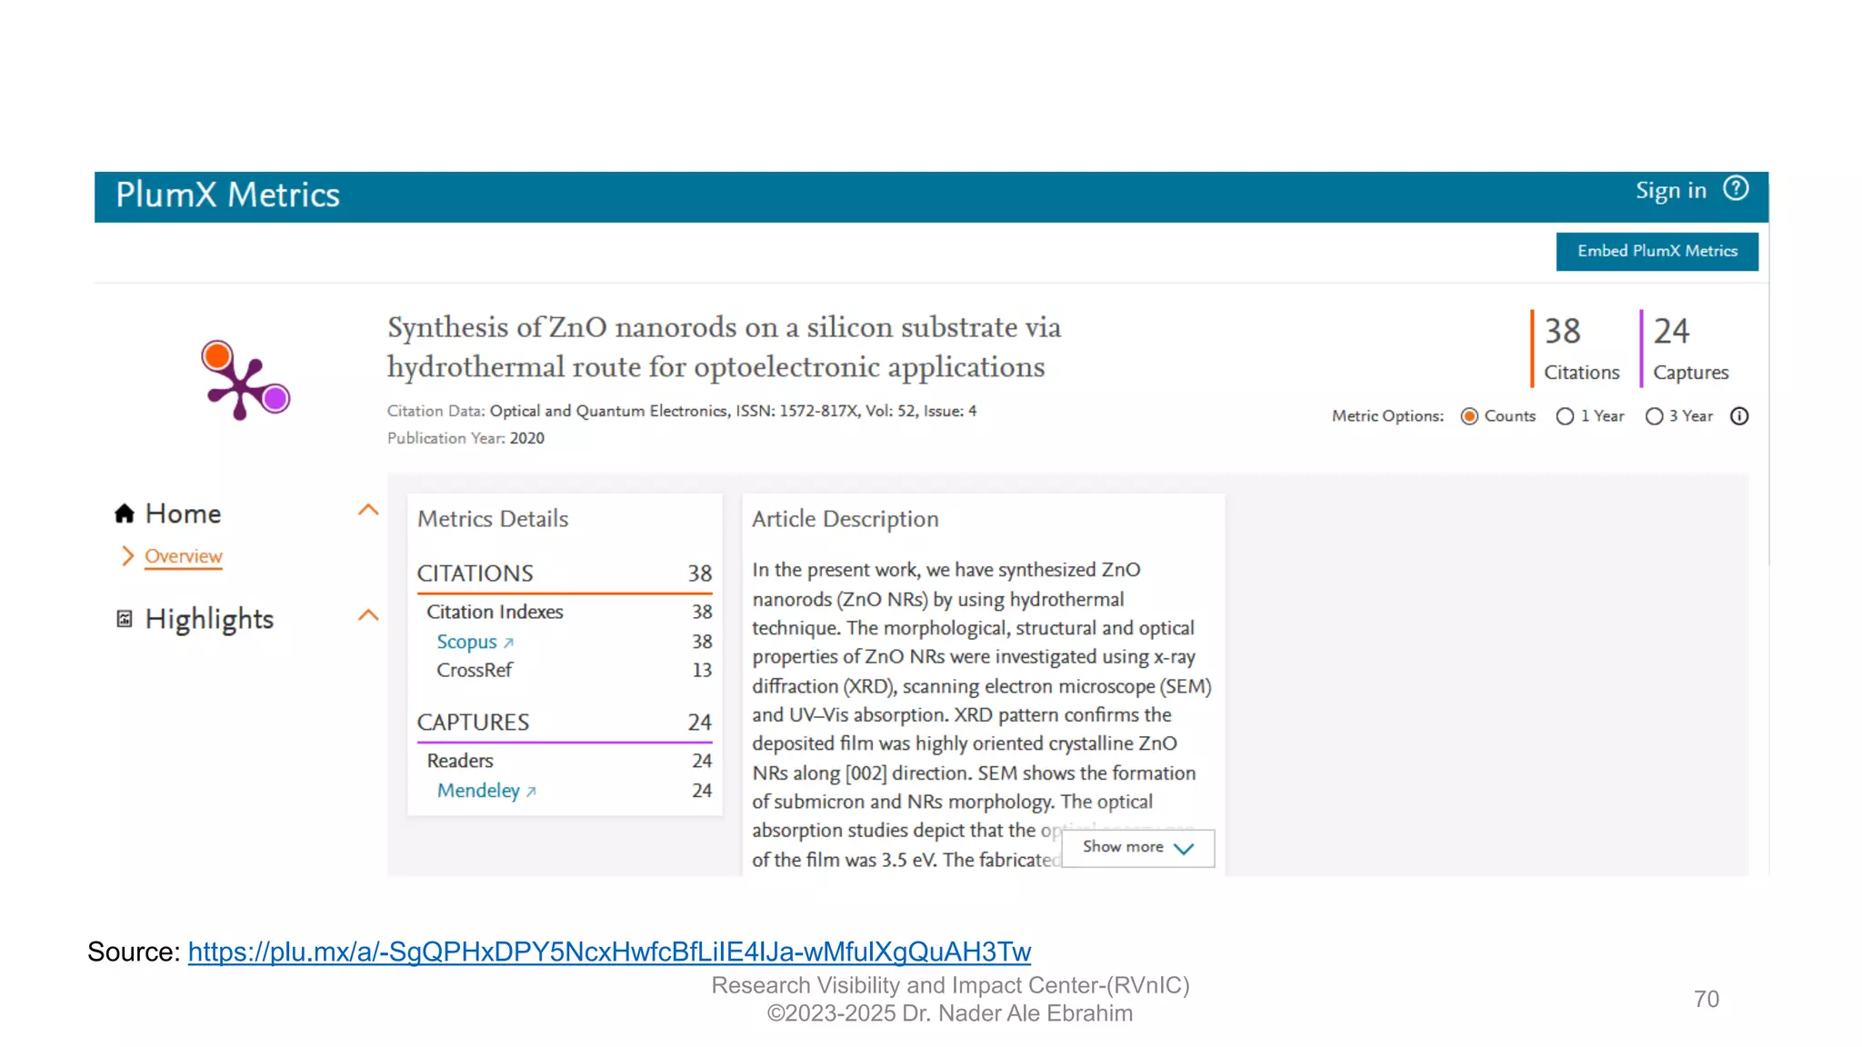Click the Metrics Details heading
The height and width of the screenshot is (1047, 1862).
493,519
